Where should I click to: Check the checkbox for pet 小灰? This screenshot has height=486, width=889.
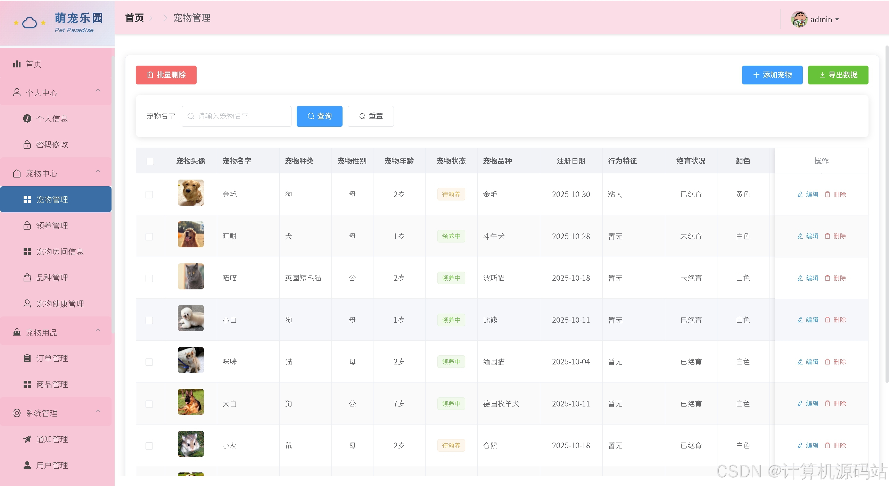(x=149, y=446)
